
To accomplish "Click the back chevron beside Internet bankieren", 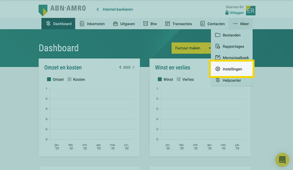I will click(98, 9).
